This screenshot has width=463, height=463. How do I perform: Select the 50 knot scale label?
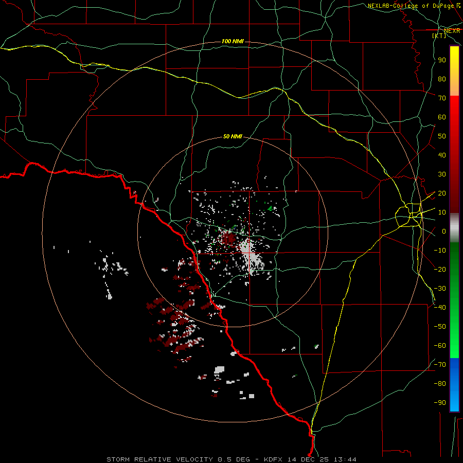[x=442, y=136]
